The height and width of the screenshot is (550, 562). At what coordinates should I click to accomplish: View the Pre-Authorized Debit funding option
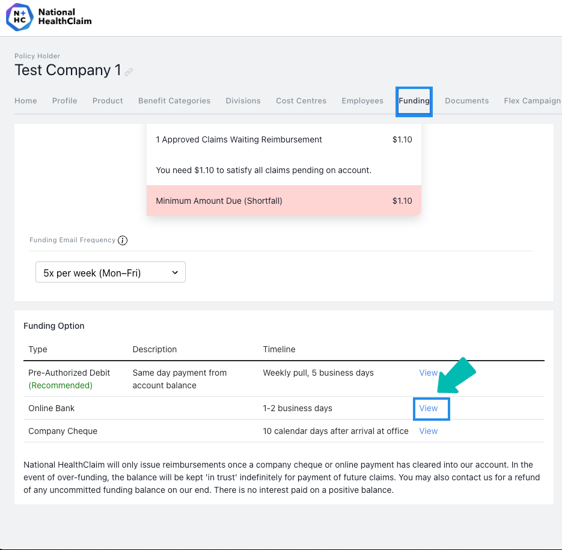429,373
